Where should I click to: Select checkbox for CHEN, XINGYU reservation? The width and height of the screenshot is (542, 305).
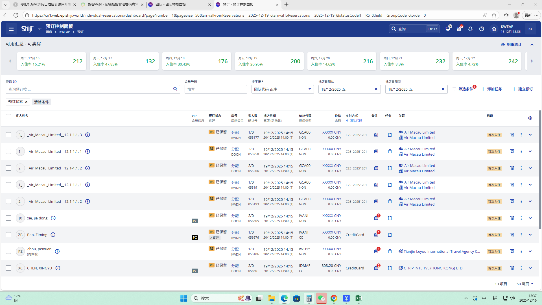(x=8, y=268)
